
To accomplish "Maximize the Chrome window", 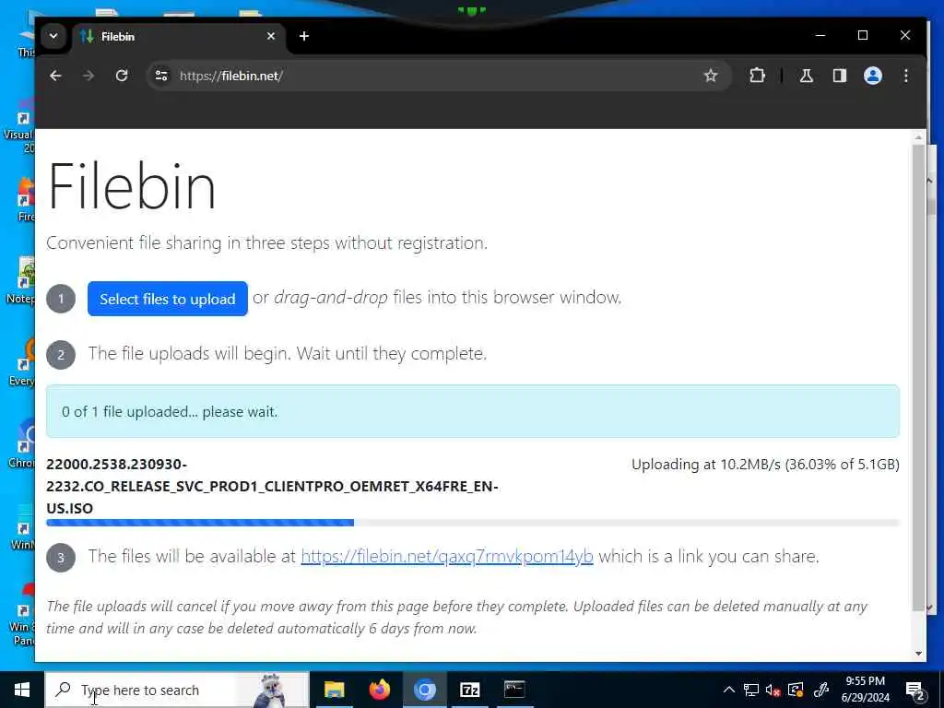I will pos(863,36).
